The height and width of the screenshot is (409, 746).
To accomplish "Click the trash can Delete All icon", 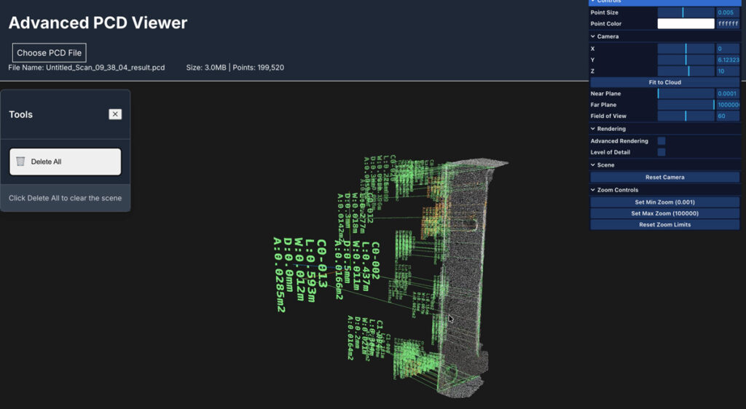I will 21,162.
